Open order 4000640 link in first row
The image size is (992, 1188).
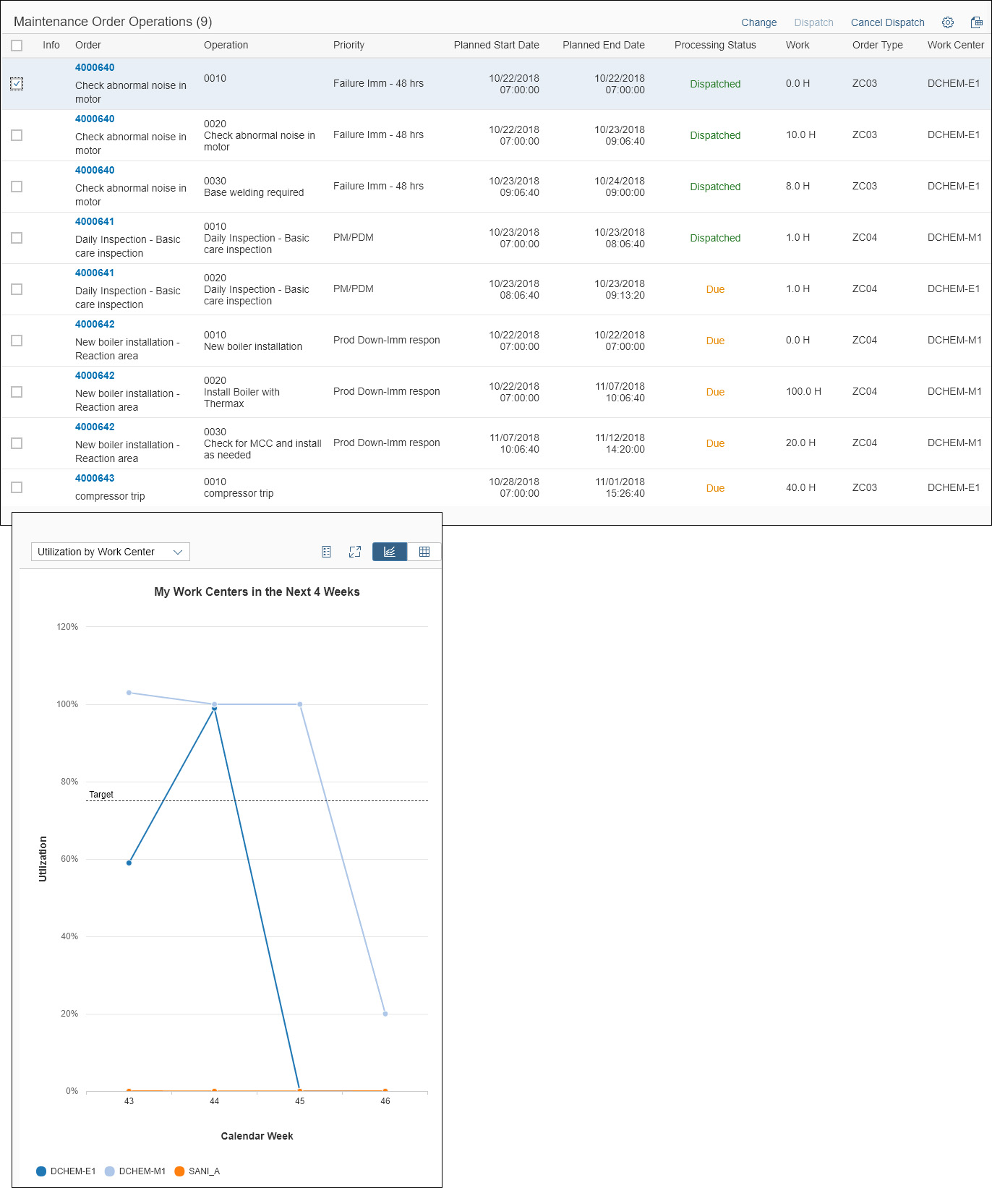(x=95, y=67)
